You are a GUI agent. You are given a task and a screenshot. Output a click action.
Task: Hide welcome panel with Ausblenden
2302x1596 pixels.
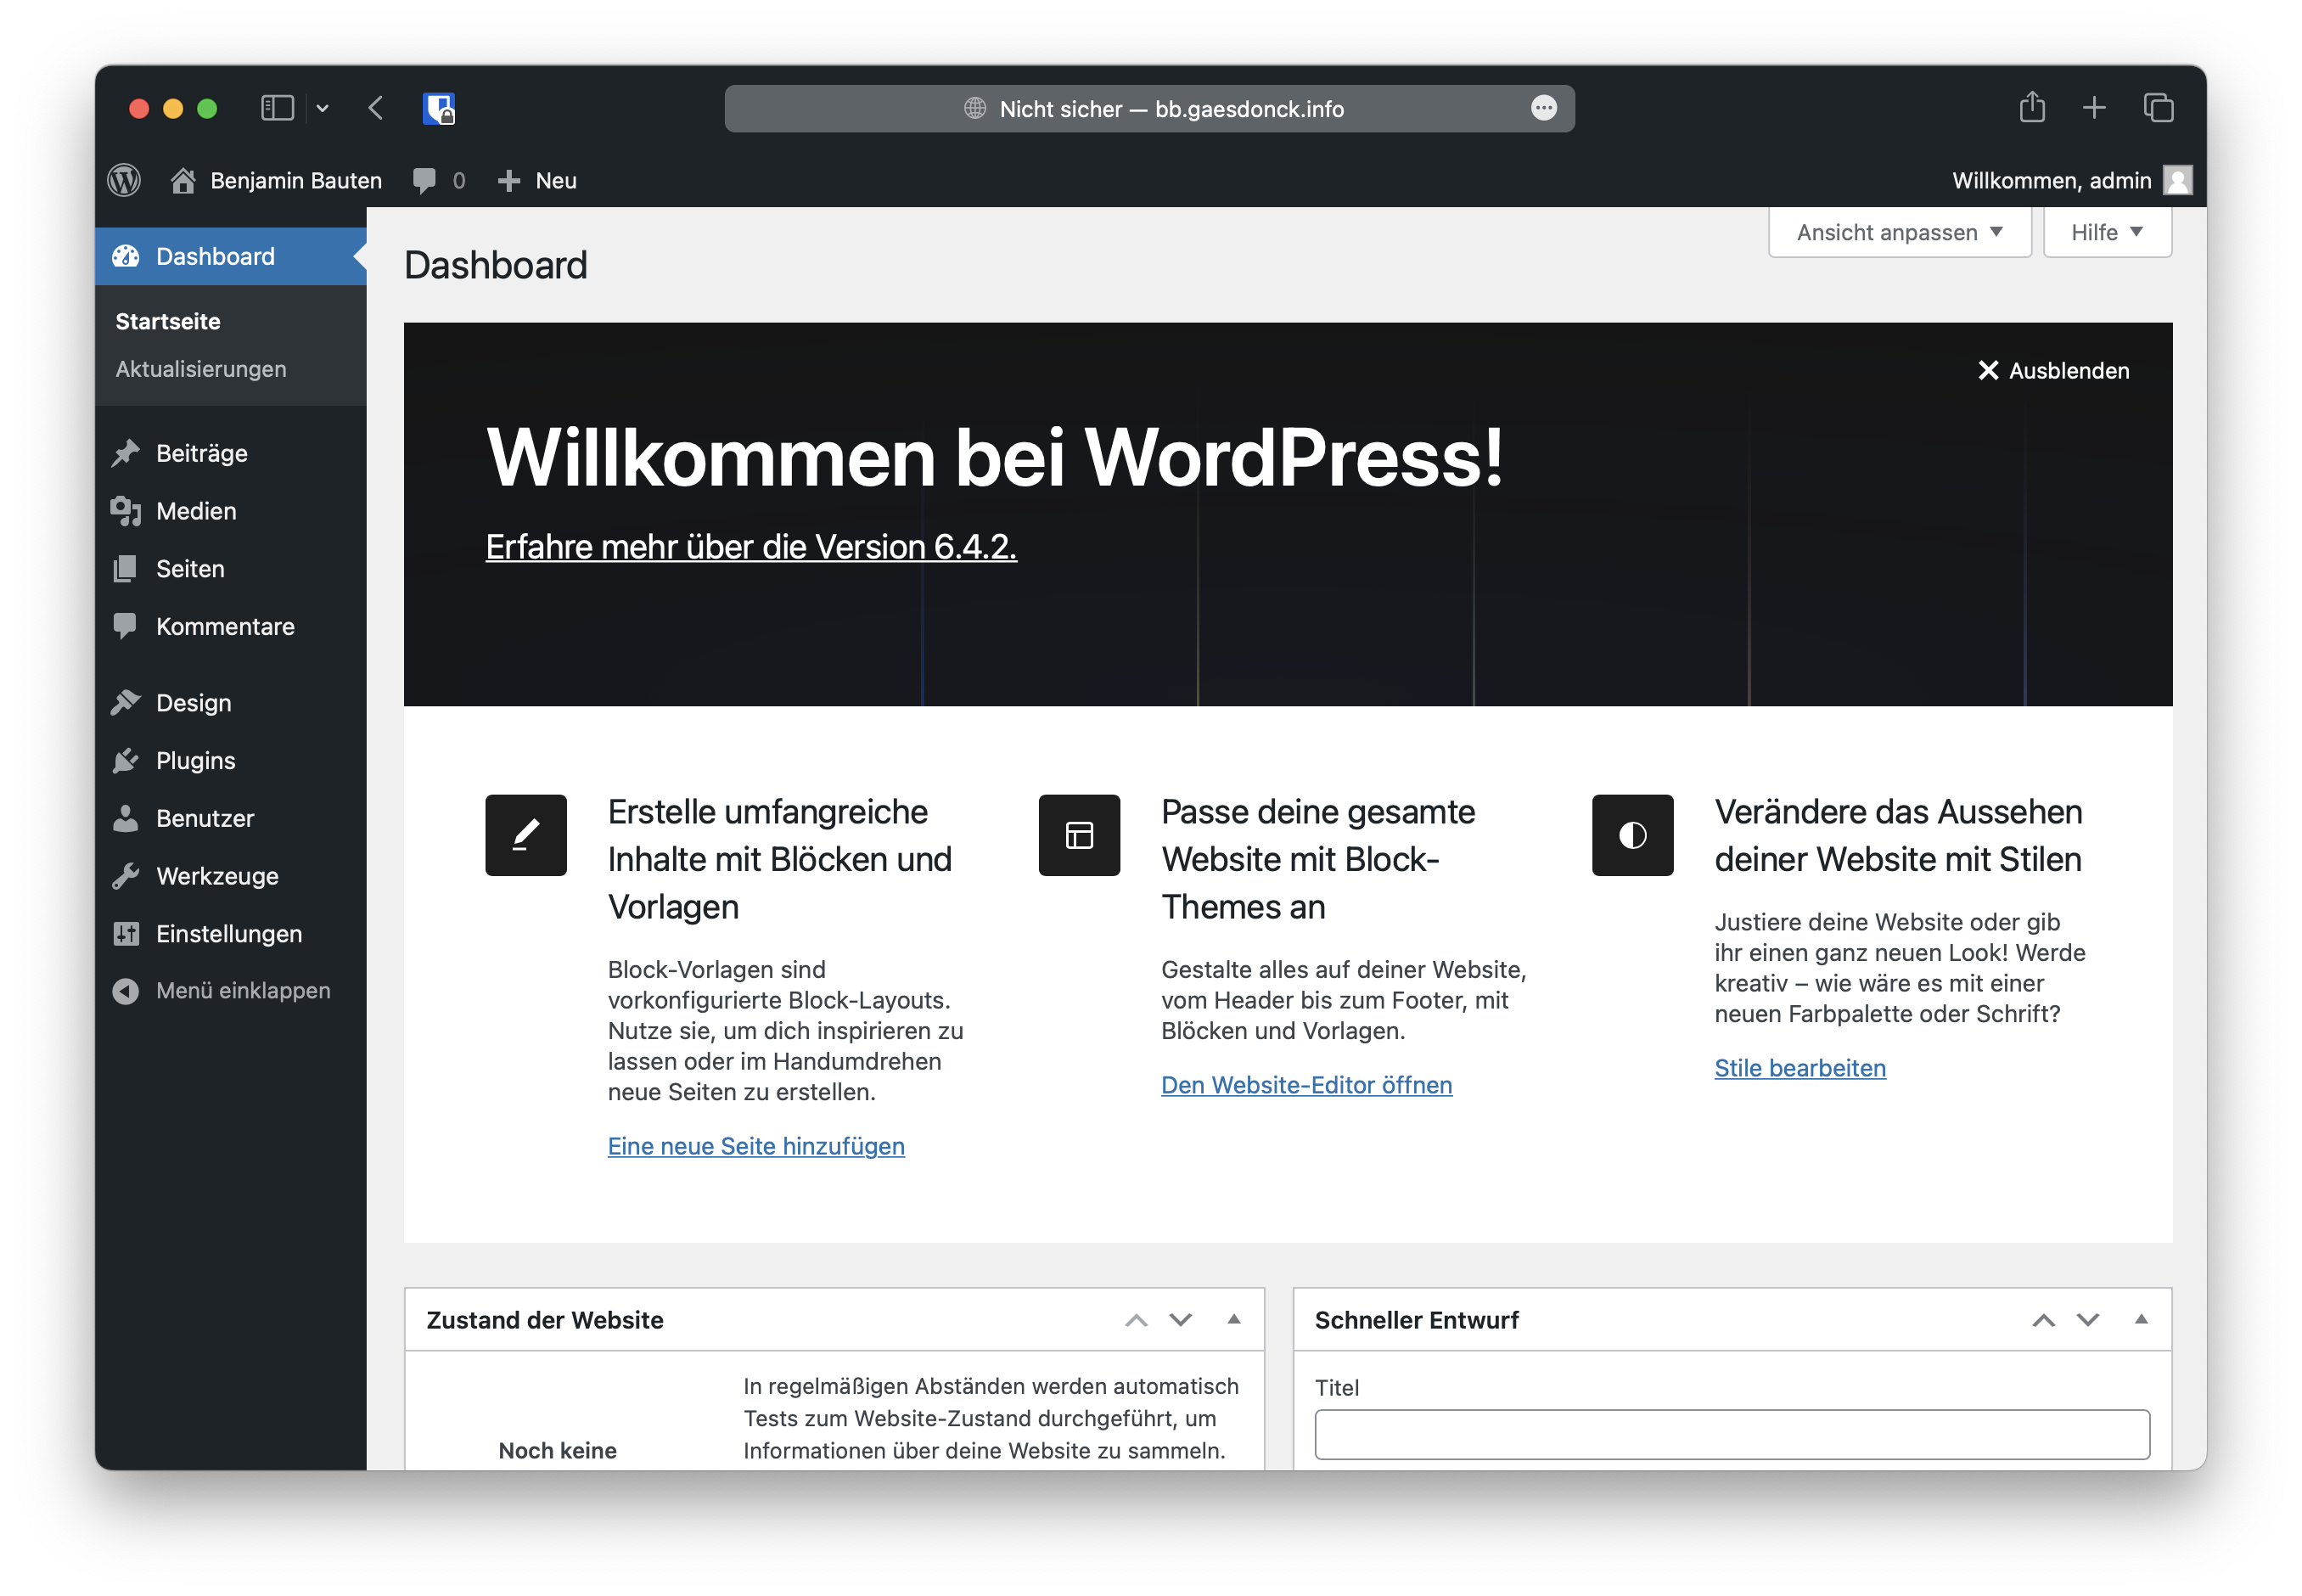pos(2053,370)
